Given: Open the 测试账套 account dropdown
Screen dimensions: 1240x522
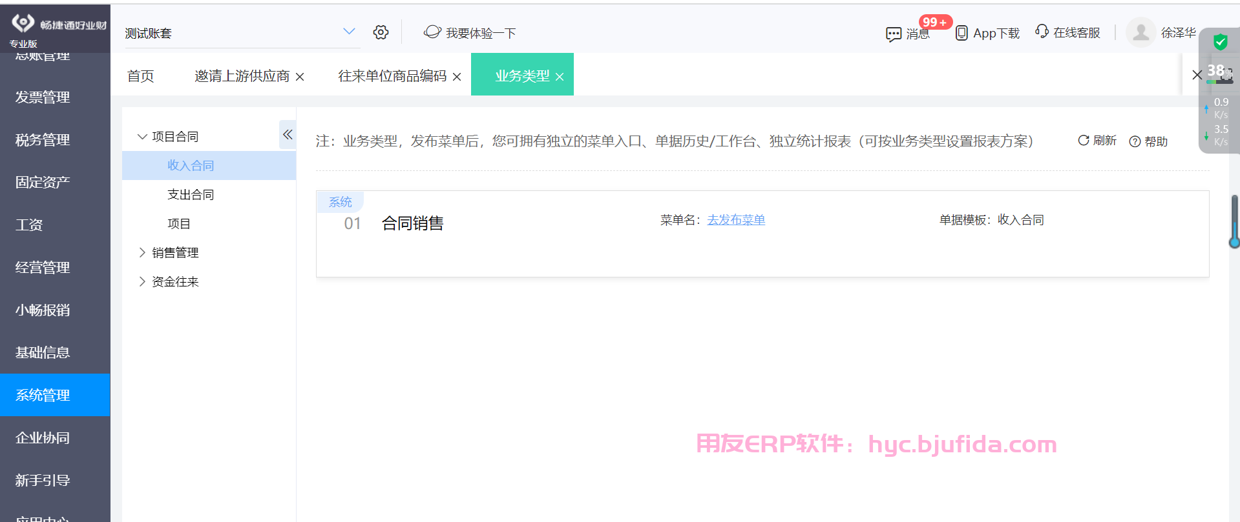Looking at the screenshot, I should coord(242,33).
